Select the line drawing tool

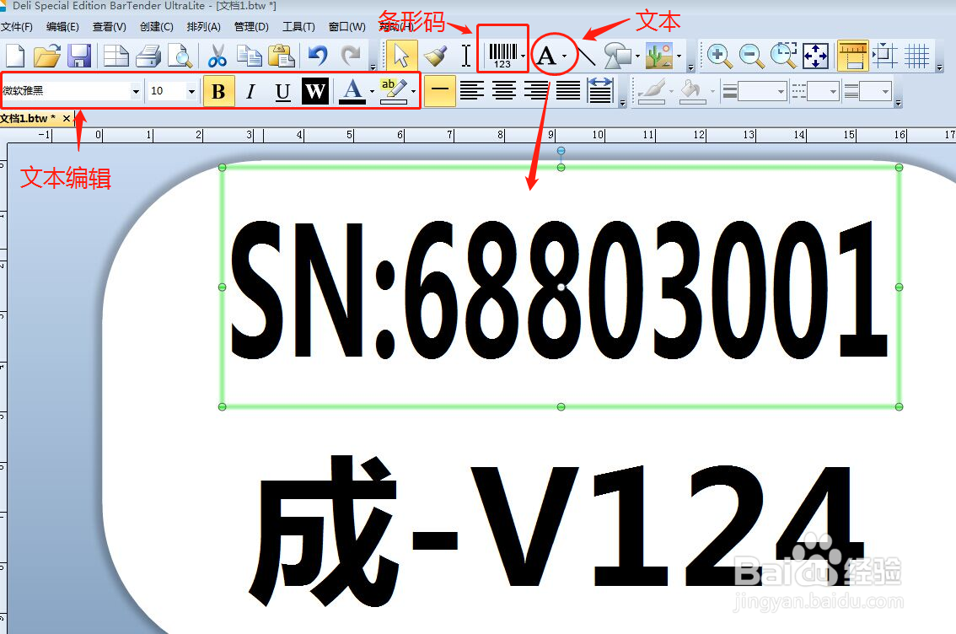(585, 56)
